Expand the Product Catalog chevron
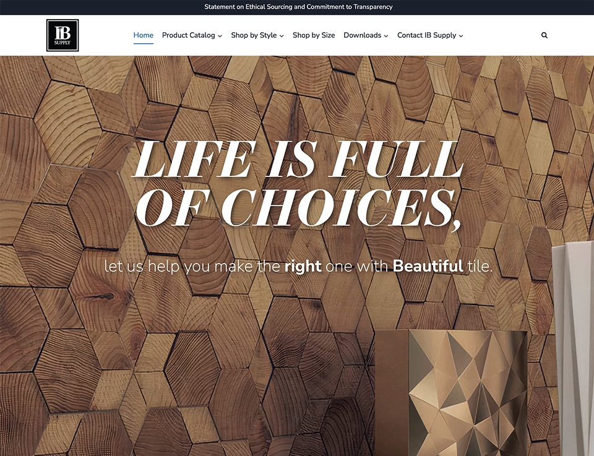The width and height of the screenshot is (594, 456). [x=220, y=36]
